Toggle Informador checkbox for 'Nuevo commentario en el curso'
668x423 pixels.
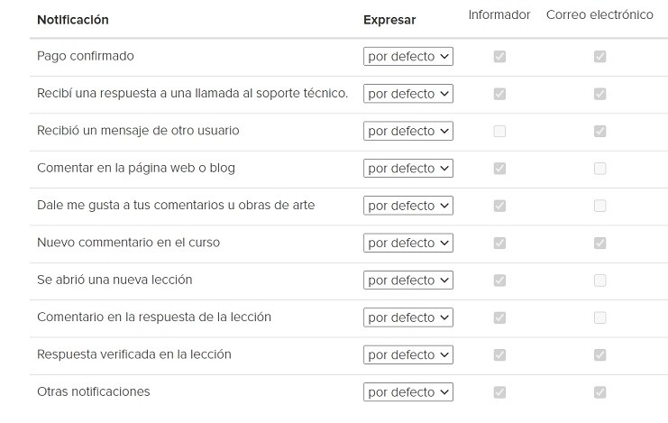[x=499, y=243]
